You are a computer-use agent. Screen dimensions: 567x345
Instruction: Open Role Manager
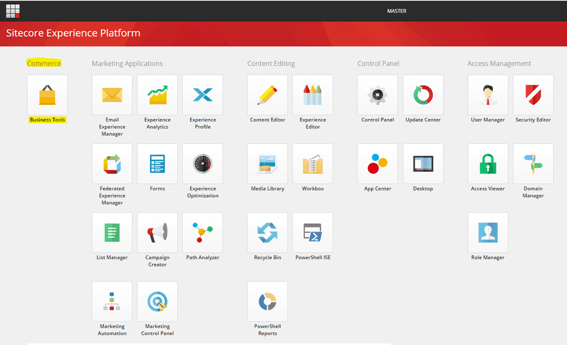488,233
